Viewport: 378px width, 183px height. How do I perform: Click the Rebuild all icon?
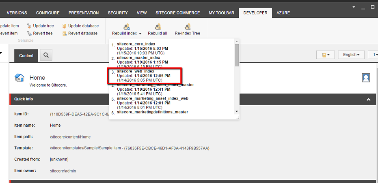tap(157, 27)
